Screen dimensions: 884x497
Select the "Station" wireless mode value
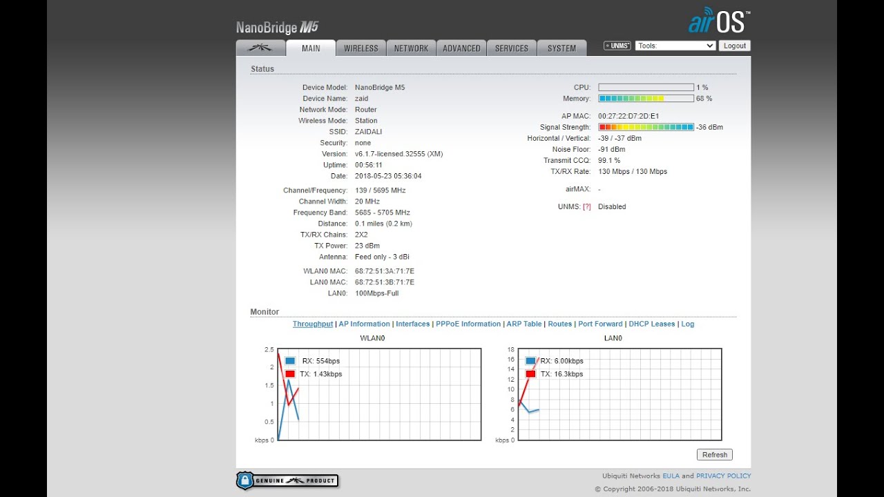366,121
